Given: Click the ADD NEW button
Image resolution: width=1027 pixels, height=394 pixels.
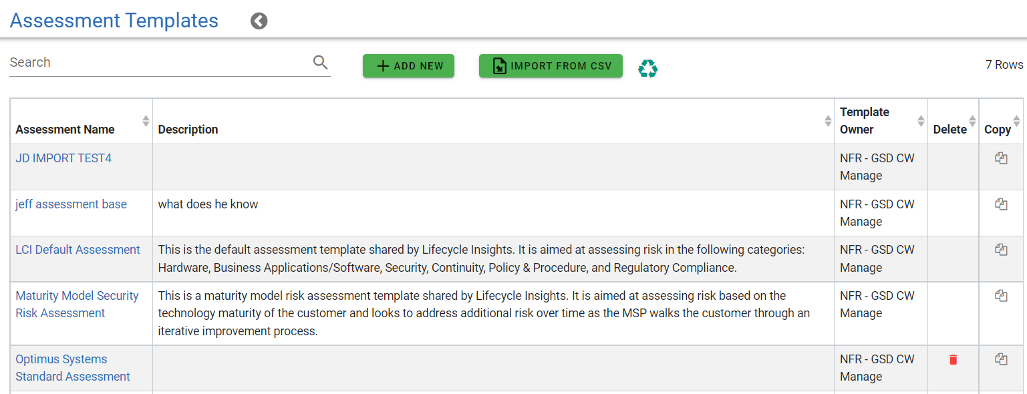Looking at the screenshot, I should pos(408,65).
